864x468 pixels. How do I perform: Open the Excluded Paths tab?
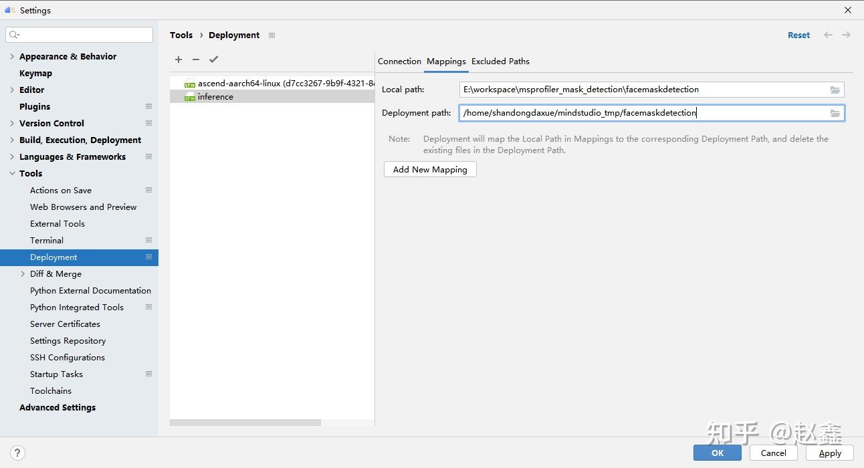500,61
